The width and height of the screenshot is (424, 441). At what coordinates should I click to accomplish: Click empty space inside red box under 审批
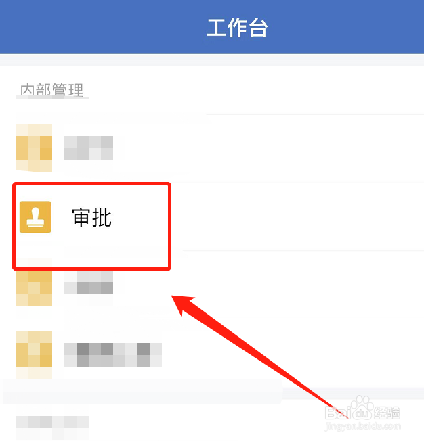93,250
